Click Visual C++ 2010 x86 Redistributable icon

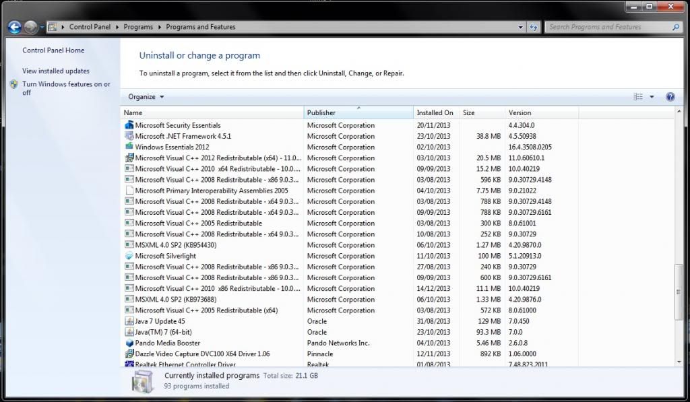pyautogui.click(x=129, y=288)
